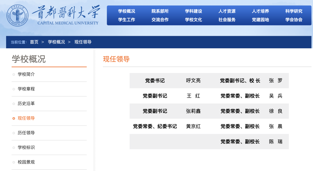This screenshot has width=313, height=171.
Task: Click the bullet icon beside 学校标识
Action: tap(14, 148)
